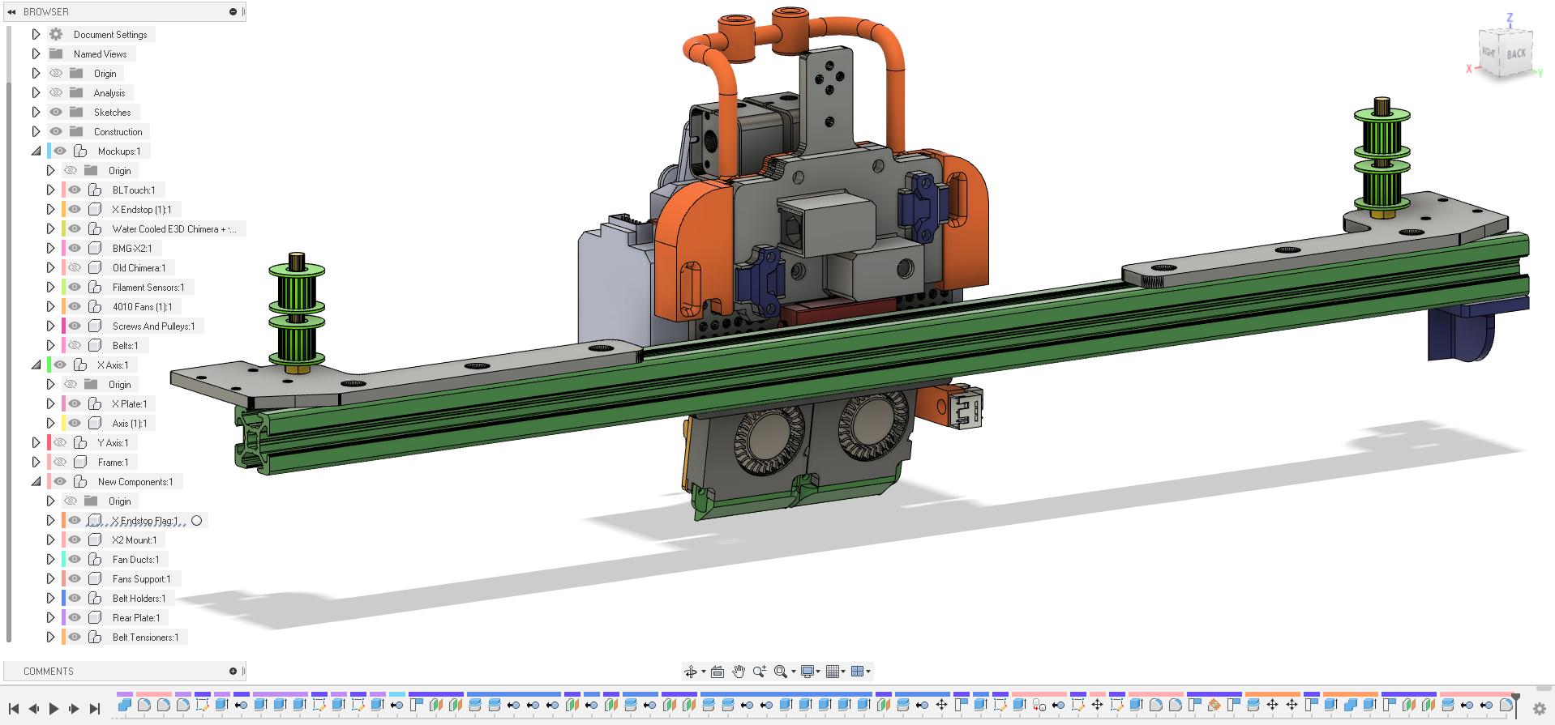Select the Belt Holders:1 row
Image resolution: width=1555 pixels, height=725 pixels.
(118, 598)
